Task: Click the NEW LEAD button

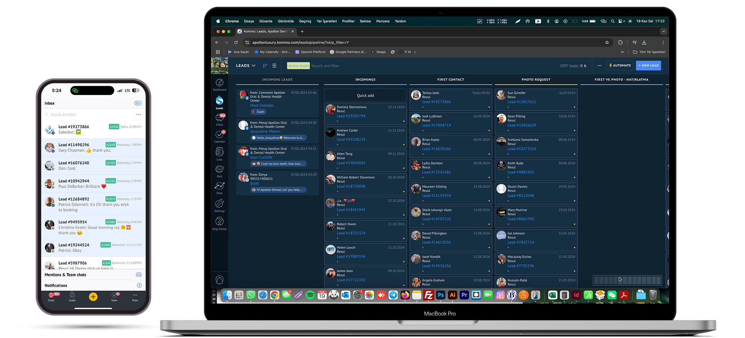Action: pyautogui.click(x=648, y=66)
